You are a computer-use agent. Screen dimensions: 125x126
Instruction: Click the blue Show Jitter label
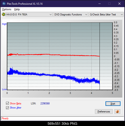[x=16, y=108]
